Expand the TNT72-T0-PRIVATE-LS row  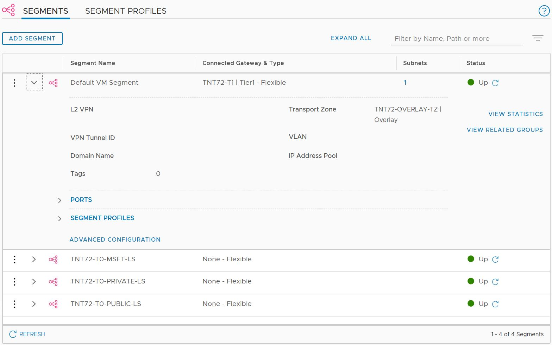pos(34,281)
